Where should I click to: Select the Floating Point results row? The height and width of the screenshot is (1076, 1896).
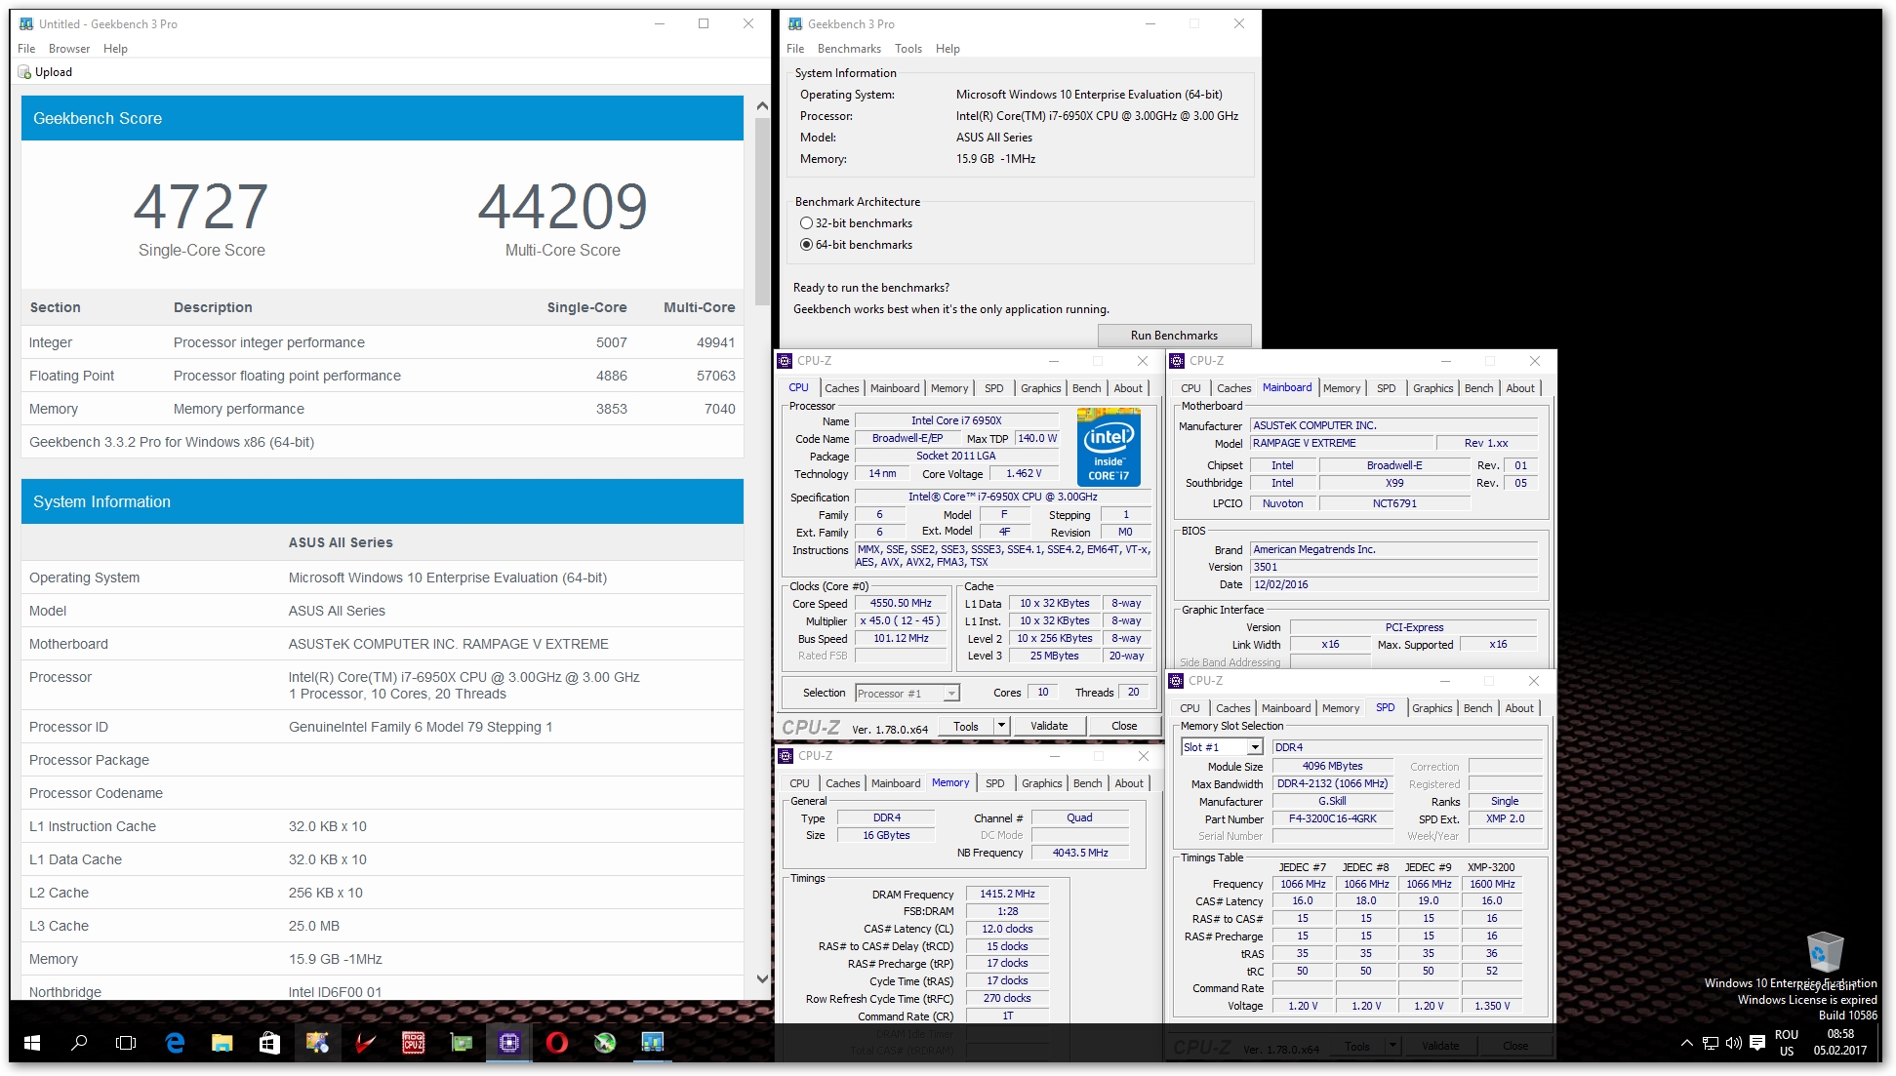pyautogui.click(x=382, y=376)
